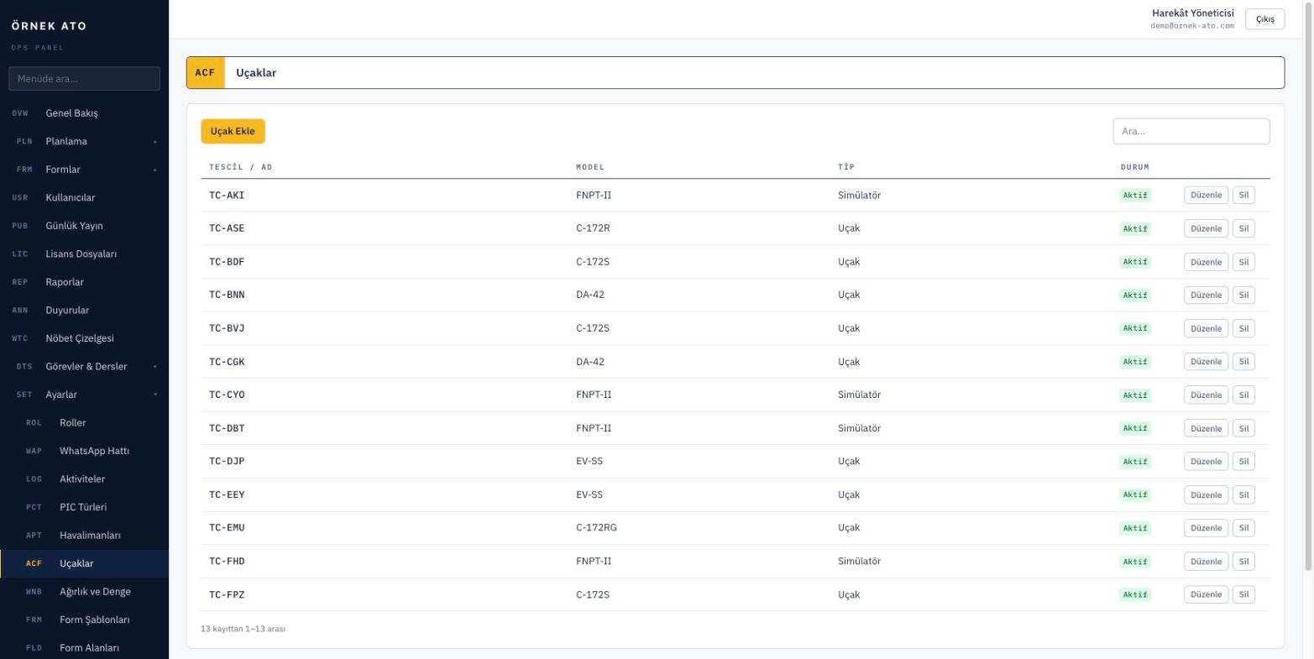The width and height of the screenshot is (1314, 659).
Task: Click the ACF badge icon in header
Action: click(x=206, y=73)
